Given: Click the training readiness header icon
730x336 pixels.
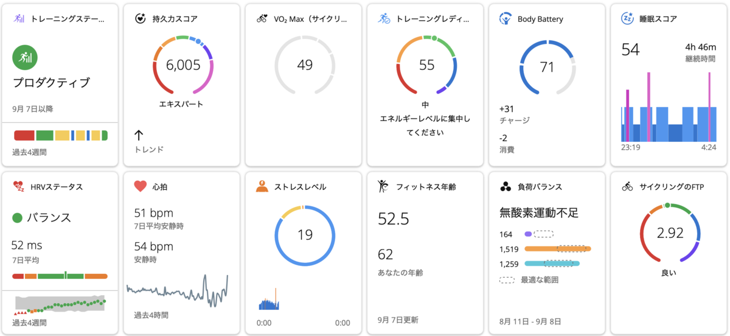Looking at the screenshot, I should pyautogui.click(x=384, y=19).
